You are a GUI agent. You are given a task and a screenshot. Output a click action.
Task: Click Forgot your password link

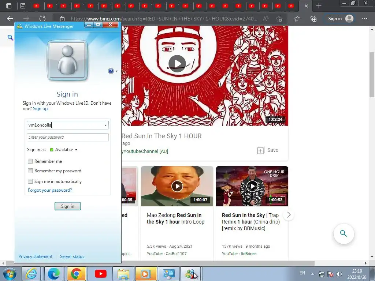coord(50,190)
